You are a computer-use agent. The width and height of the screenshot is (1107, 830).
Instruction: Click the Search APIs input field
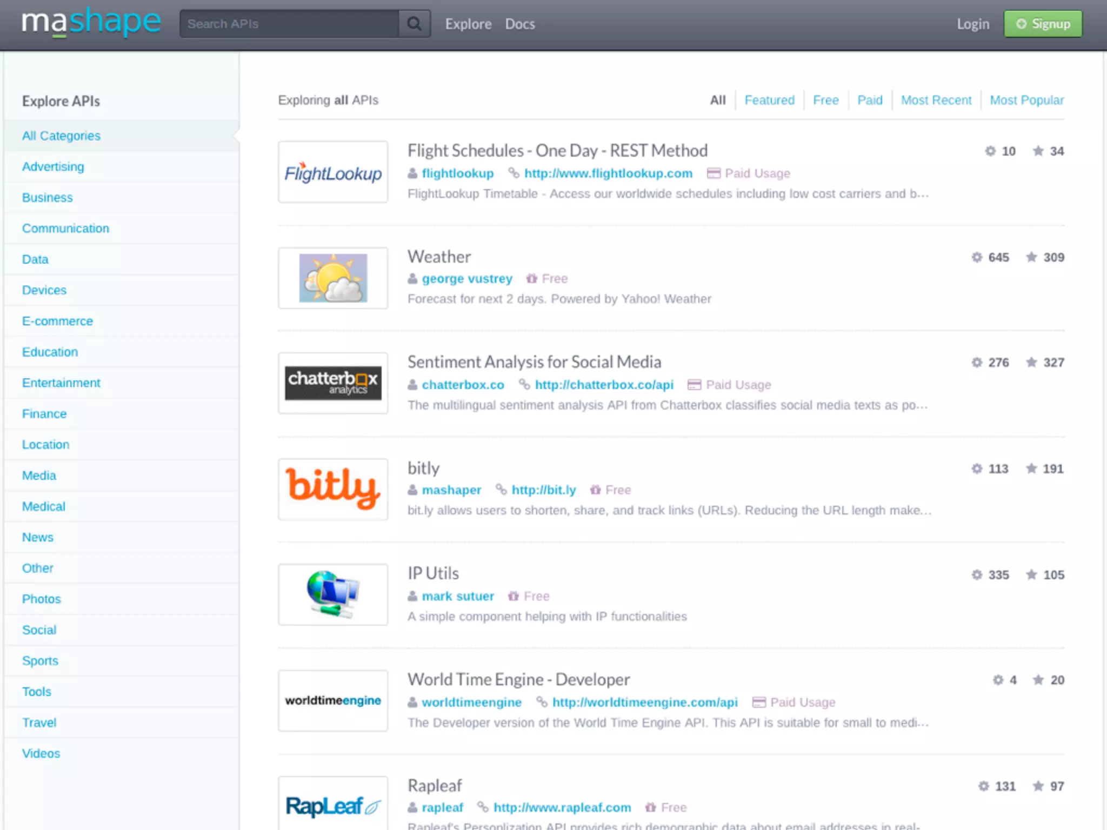(289, 24)
